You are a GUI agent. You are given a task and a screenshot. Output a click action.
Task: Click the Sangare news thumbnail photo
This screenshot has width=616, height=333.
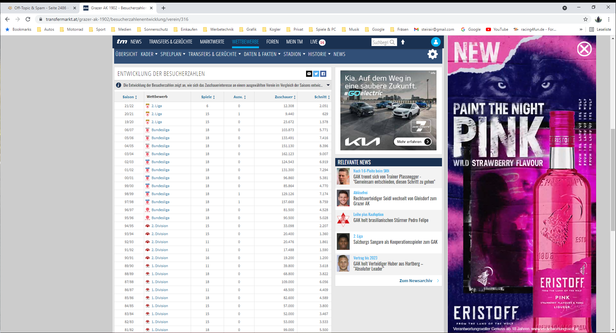click(343, 242)
